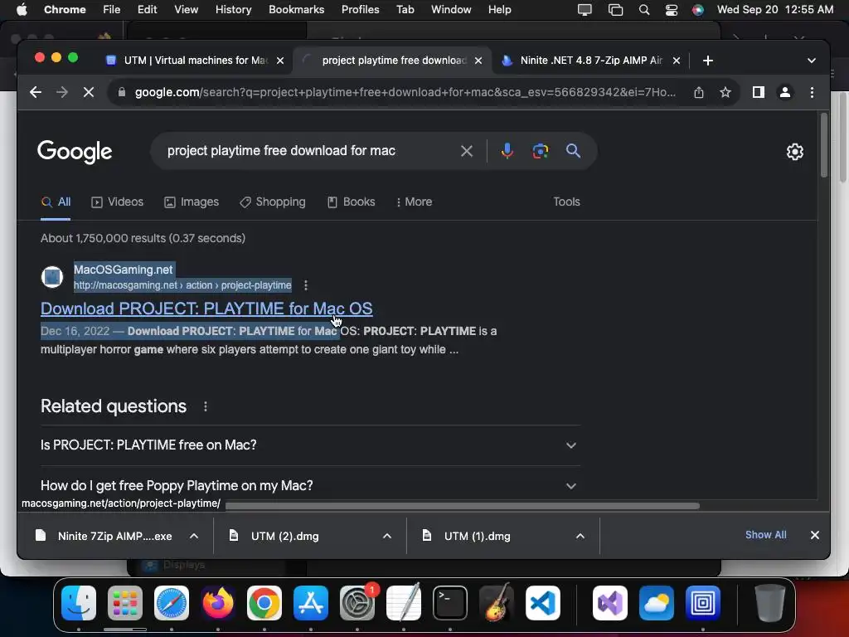Go to the Google homepage logo
Image resolution: width=849 pixels, height=637 pixels.
75,152
